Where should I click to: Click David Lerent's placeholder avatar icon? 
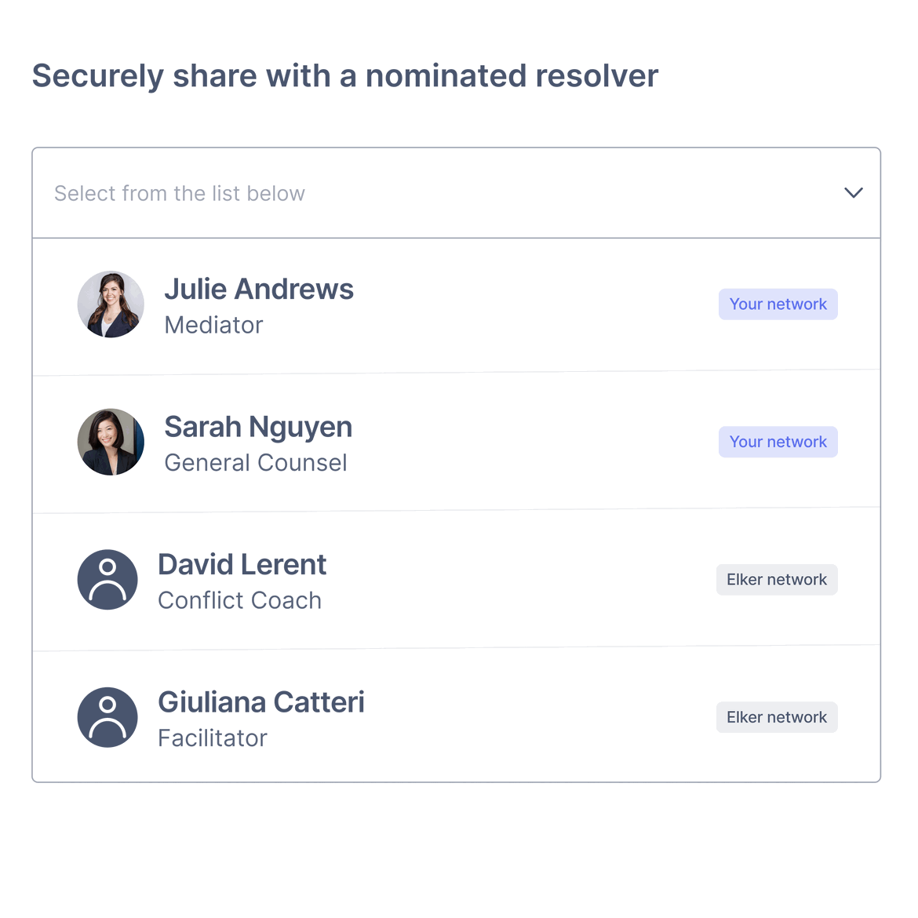107,580
